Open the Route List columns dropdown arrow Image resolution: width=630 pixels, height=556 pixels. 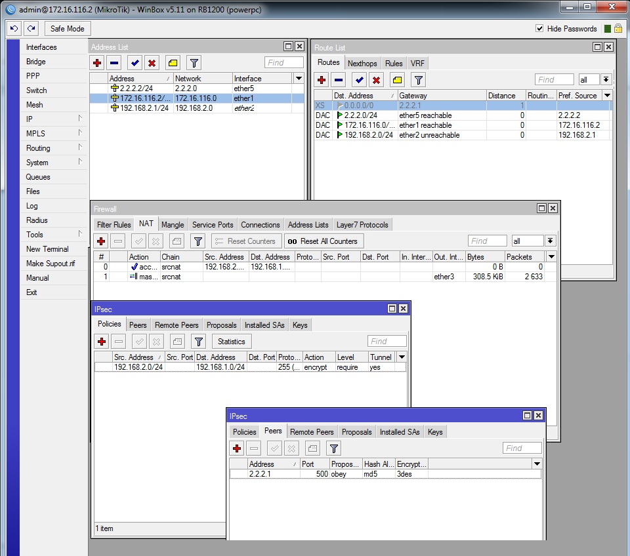coord(608,96)
